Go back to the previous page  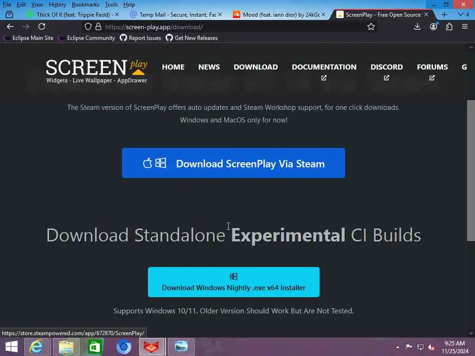point(10,26)
